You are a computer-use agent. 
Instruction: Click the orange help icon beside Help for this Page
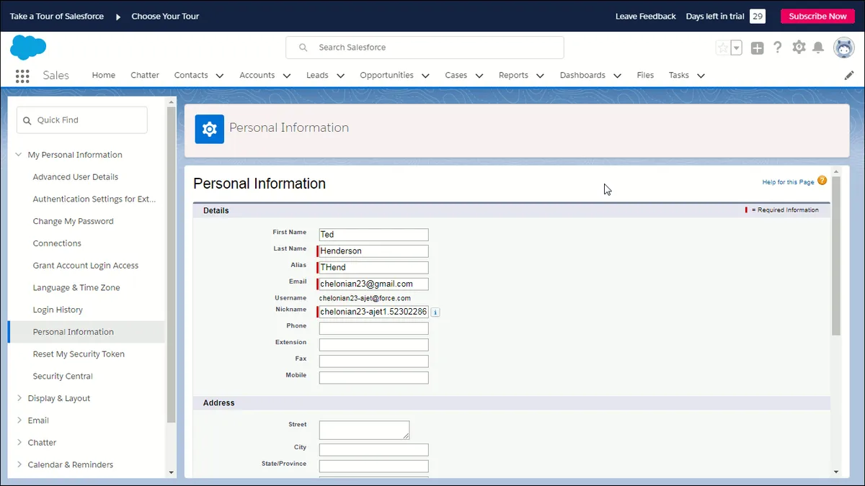822,181
